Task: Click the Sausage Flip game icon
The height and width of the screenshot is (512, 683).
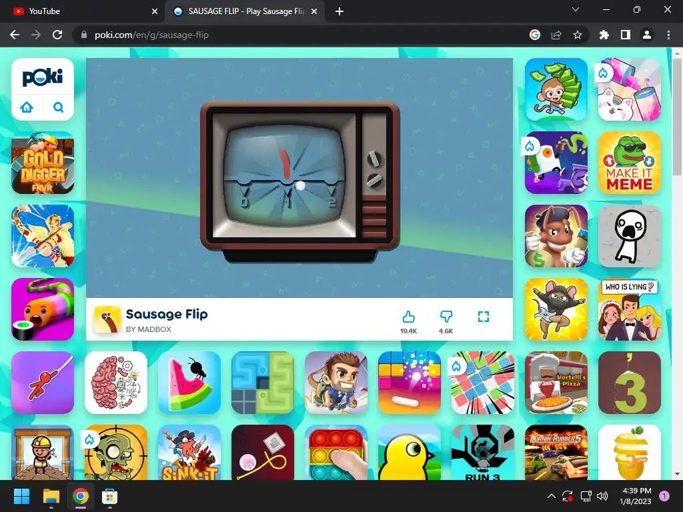Action: pyautogui.click(x=107, y=319)
